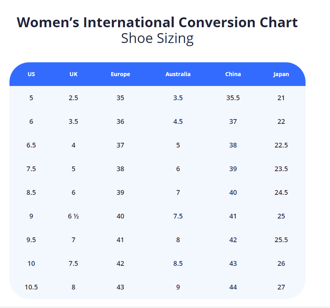Viewport: 330px width, 308px height.
Task: Select Europe size 40 in the table
Action: click(x=120, y=216)
